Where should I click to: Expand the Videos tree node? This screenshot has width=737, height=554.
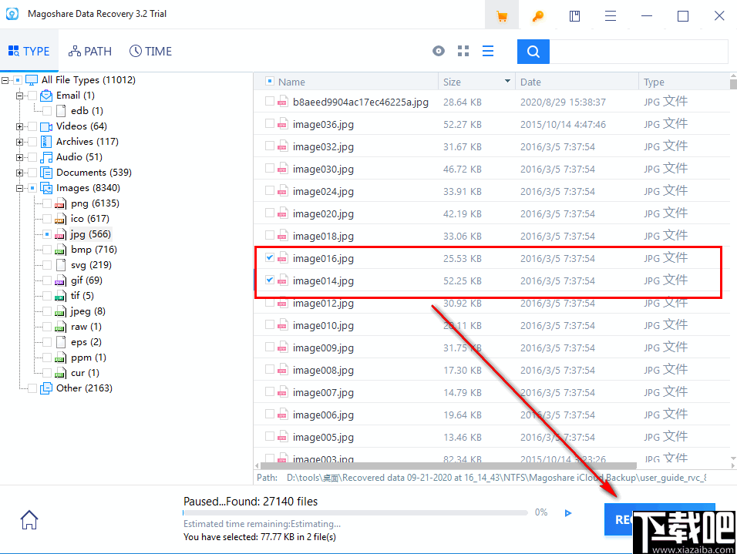(20, 126)
